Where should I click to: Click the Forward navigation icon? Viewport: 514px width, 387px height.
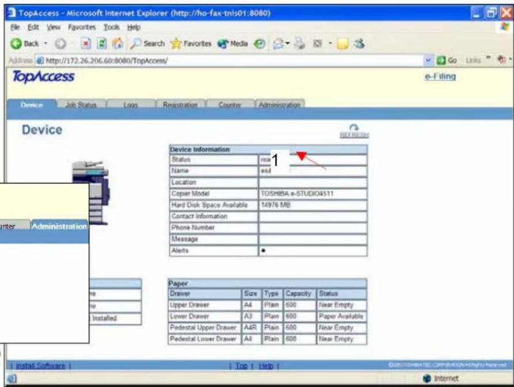60,44
